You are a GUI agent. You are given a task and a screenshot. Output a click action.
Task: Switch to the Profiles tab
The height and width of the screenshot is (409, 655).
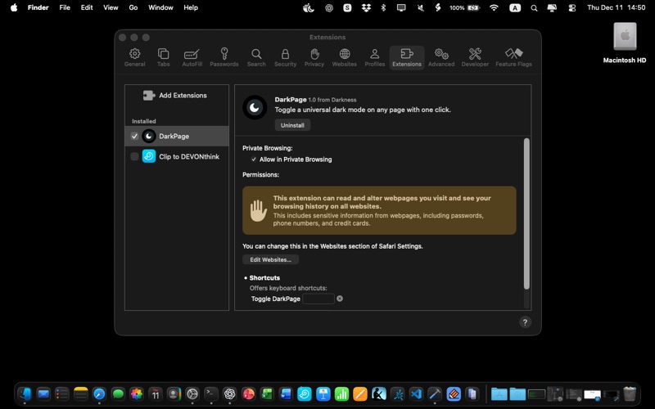(374, 57)
